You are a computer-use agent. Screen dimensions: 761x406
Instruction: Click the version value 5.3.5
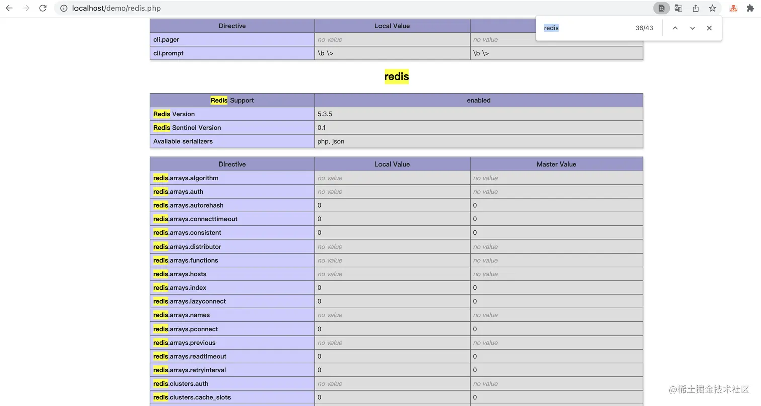point(325,114)
